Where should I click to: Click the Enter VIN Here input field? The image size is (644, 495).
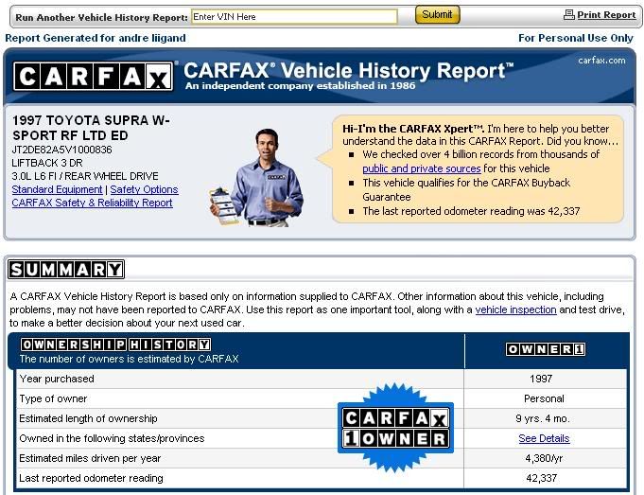(x=294, y=17)
